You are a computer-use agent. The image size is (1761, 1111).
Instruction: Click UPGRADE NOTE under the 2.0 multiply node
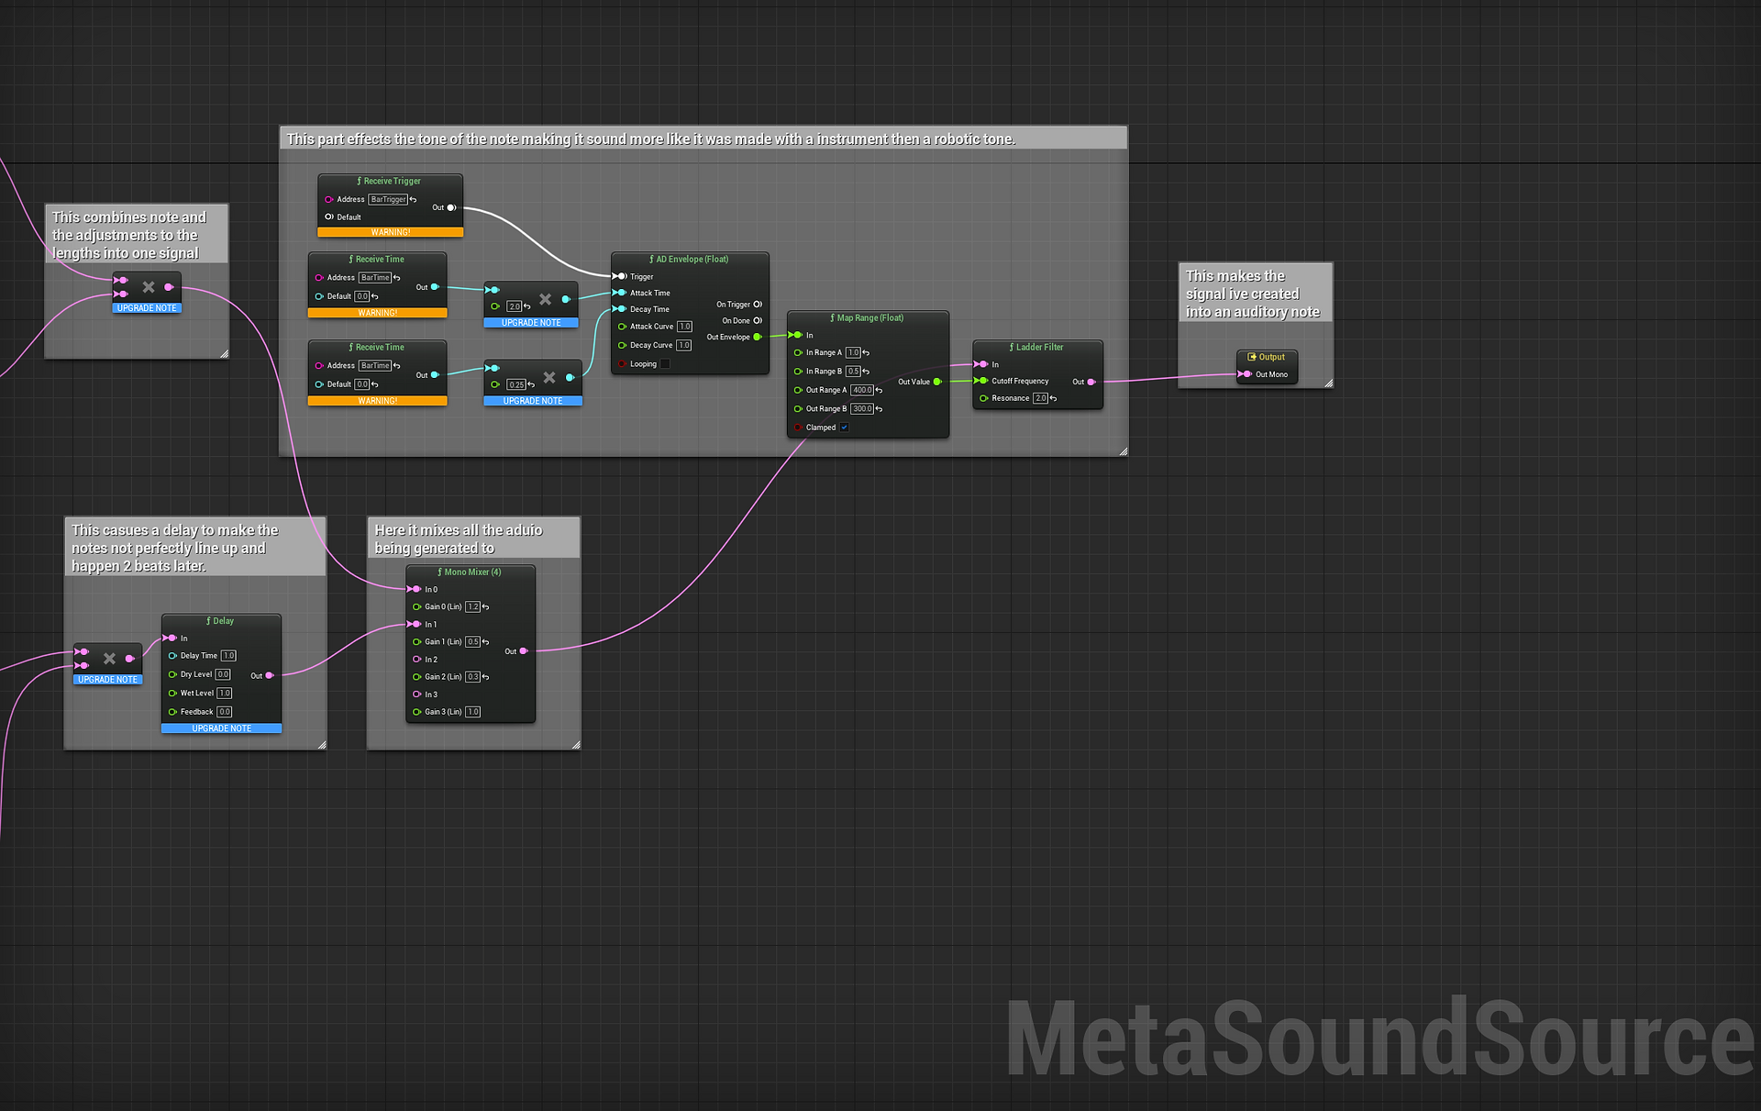[x=531, y=323]
